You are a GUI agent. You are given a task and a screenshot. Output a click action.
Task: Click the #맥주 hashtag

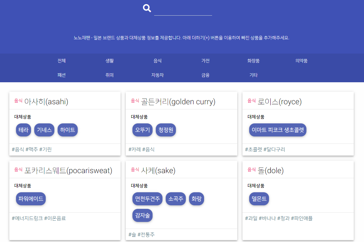coord(32,150)
